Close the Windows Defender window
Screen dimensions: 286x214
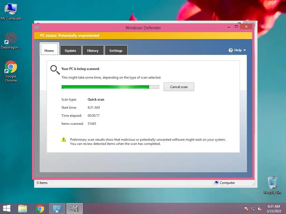[x=246, y=27]
